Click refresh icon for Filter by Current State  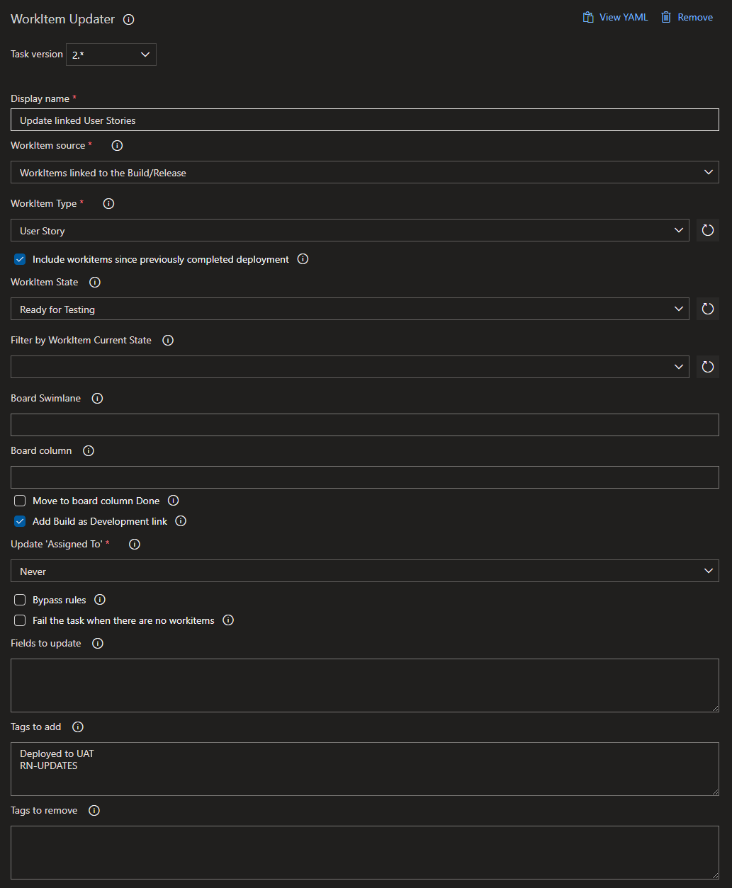coord(707,367)
